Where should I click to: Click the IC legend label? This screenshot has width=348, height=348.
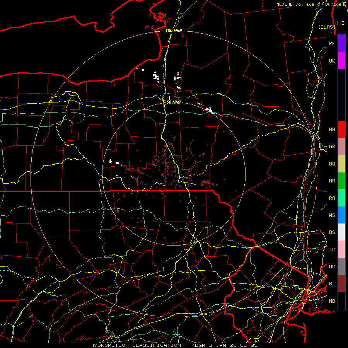332,250
